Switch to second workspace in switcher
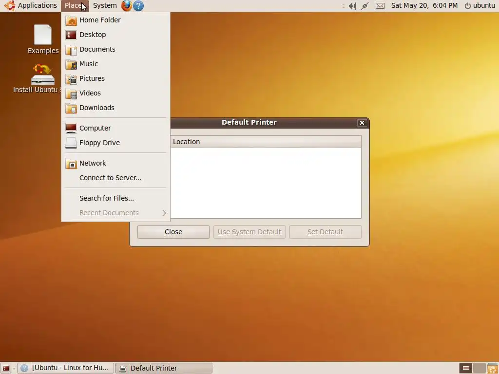 pos(479,368)
